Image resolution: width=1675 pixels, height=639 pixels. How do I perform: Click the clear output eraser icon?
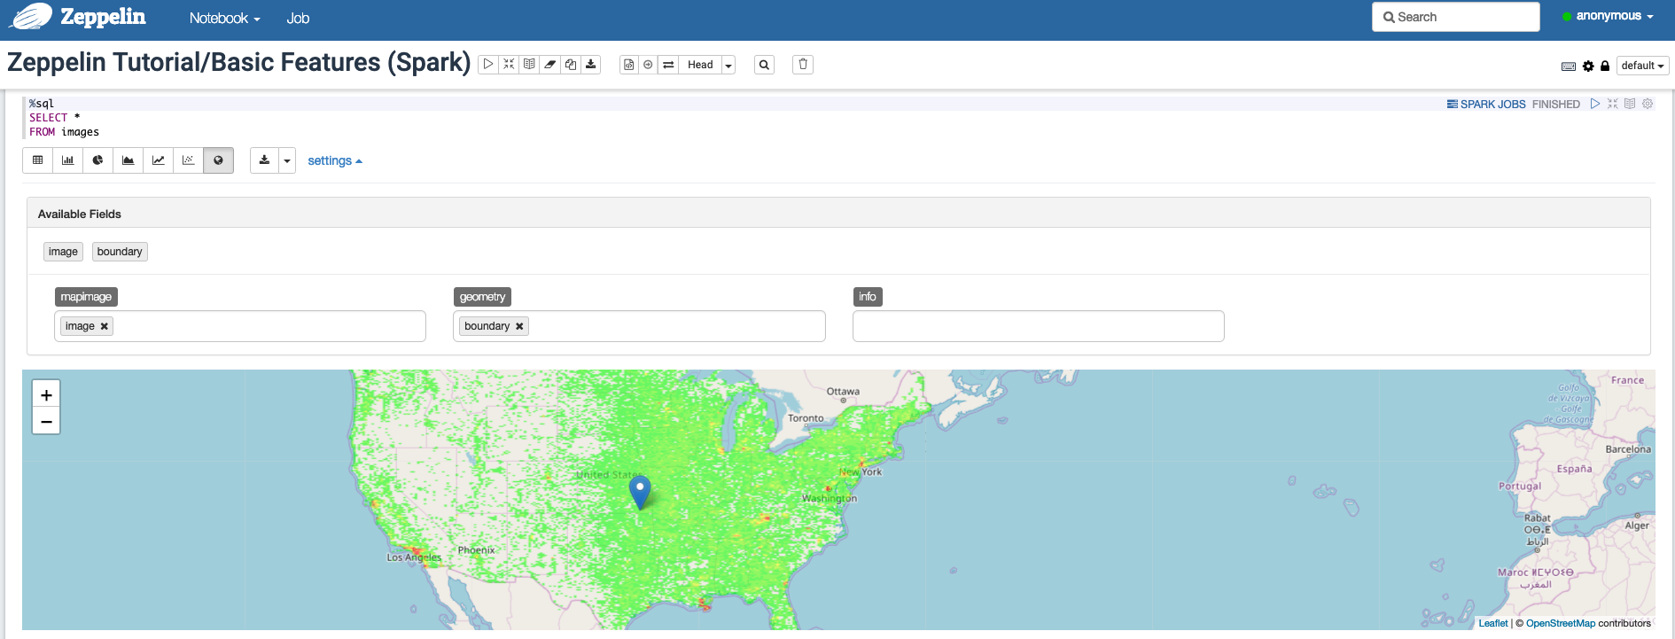(549, 65)
